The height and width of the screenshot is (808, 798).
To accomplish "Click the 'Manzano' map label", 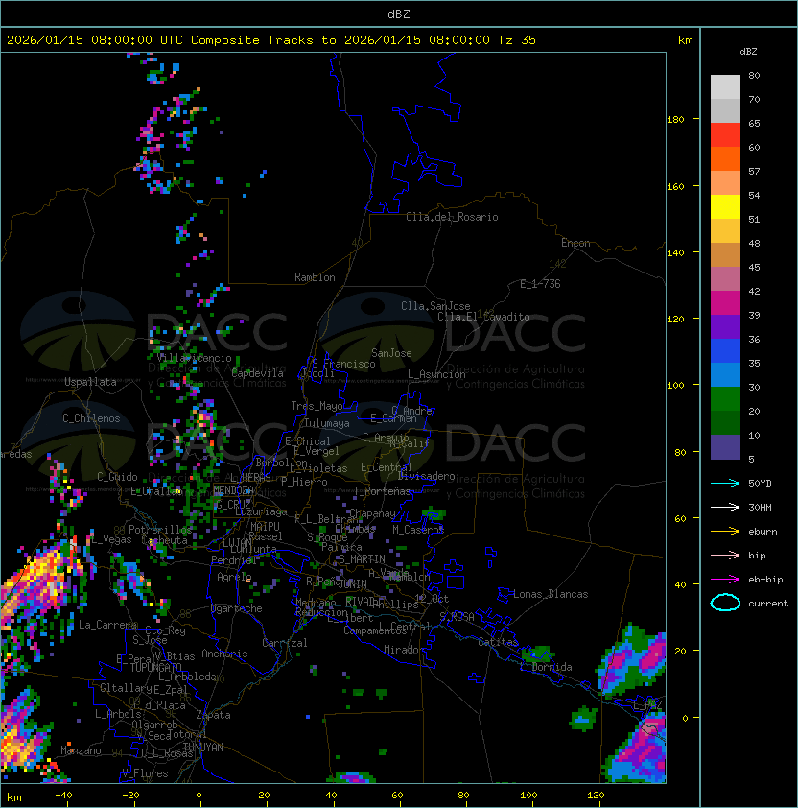I will (81, 750).
